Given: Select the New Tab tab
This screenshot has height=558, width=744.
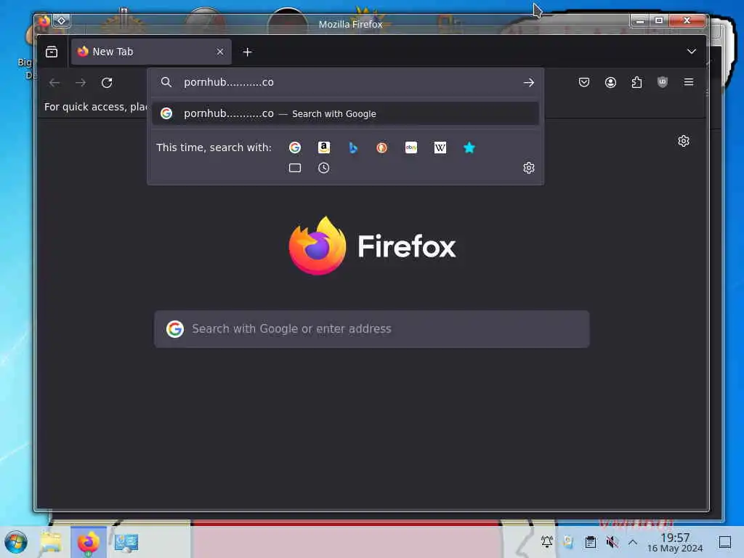Looking at the screenshot, I should 151,52.
